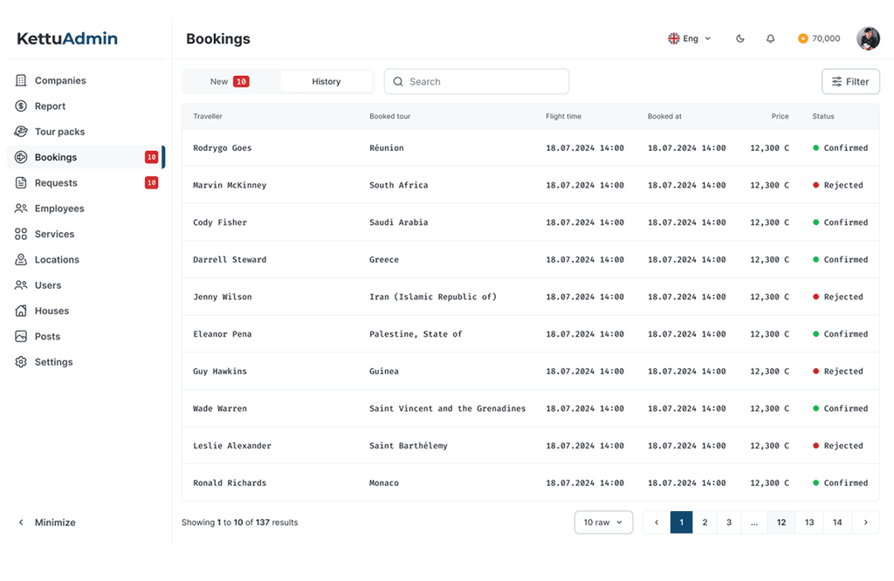Click the Tour packs icon
The image size is (894, 581).
click(21, 132)
